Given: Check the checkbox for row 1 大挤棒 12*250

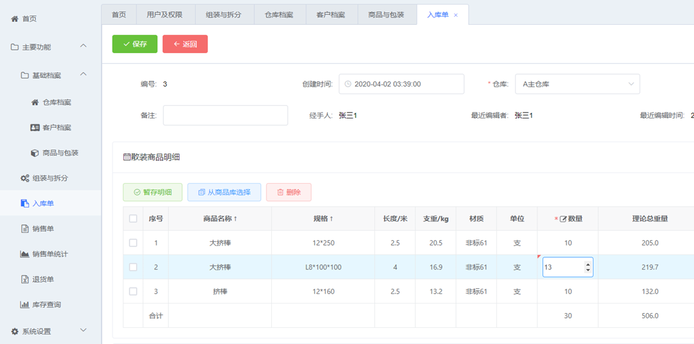Looking at the screenshot, I should (134, 243).
